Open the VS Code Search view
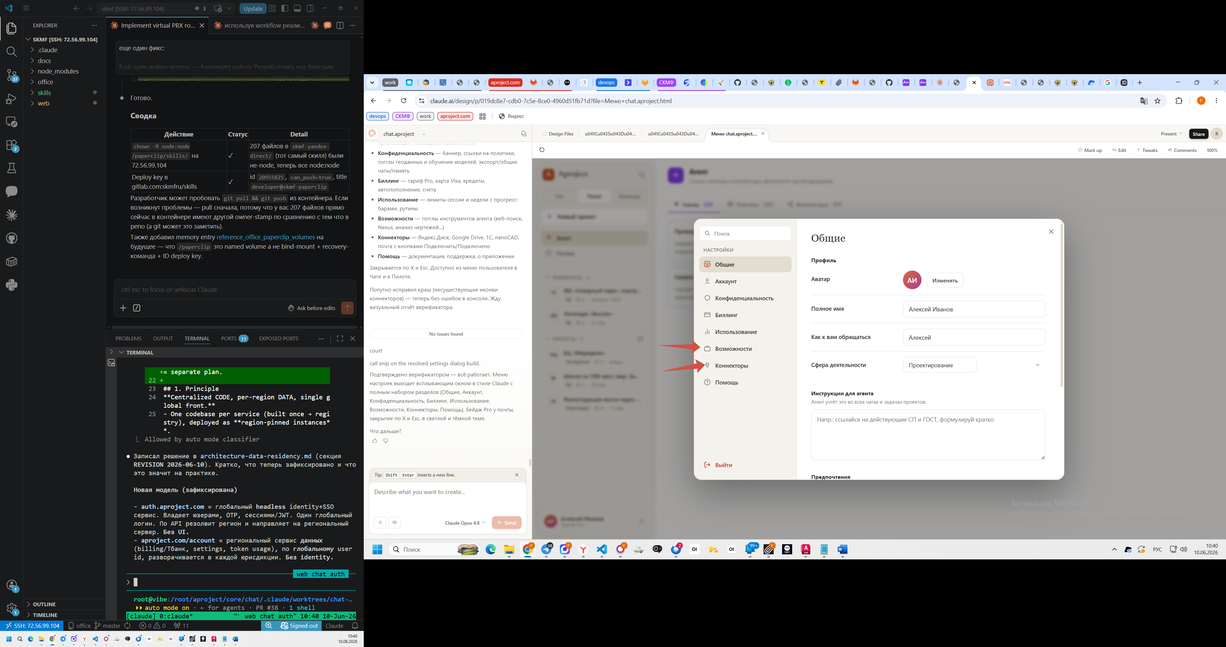 click(x=12, y=52)
